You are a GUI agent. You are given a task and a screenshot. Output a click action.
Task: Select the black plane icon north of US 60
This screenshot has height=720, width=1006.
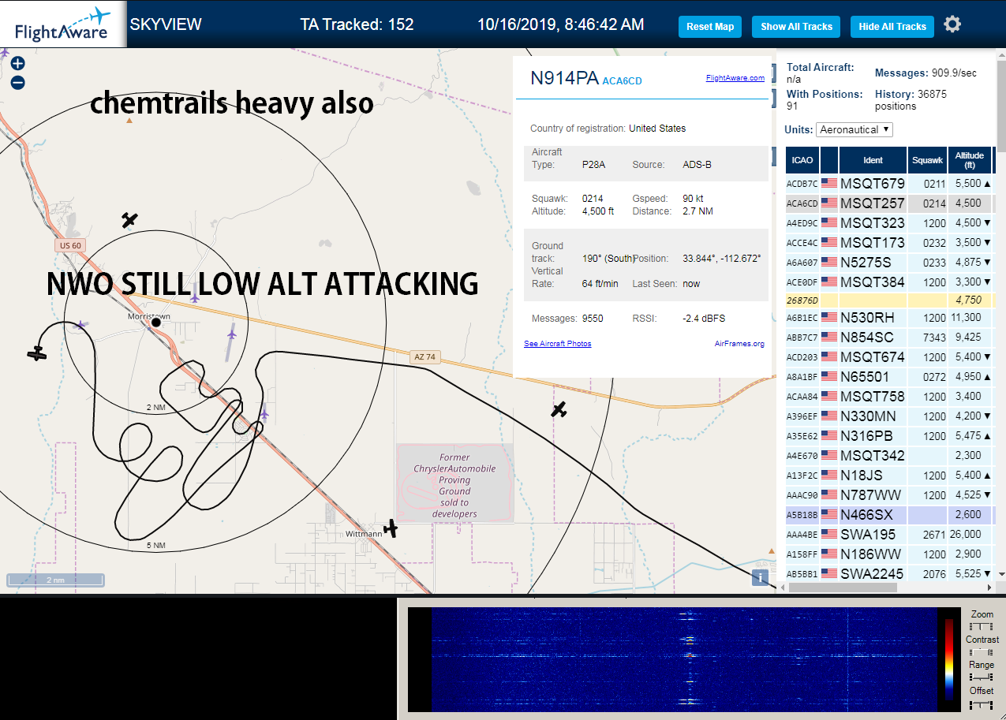tap(129, 220)
